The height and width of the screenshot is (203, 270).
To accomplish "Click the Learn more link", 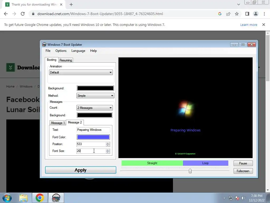I will (x=249, y=25).
